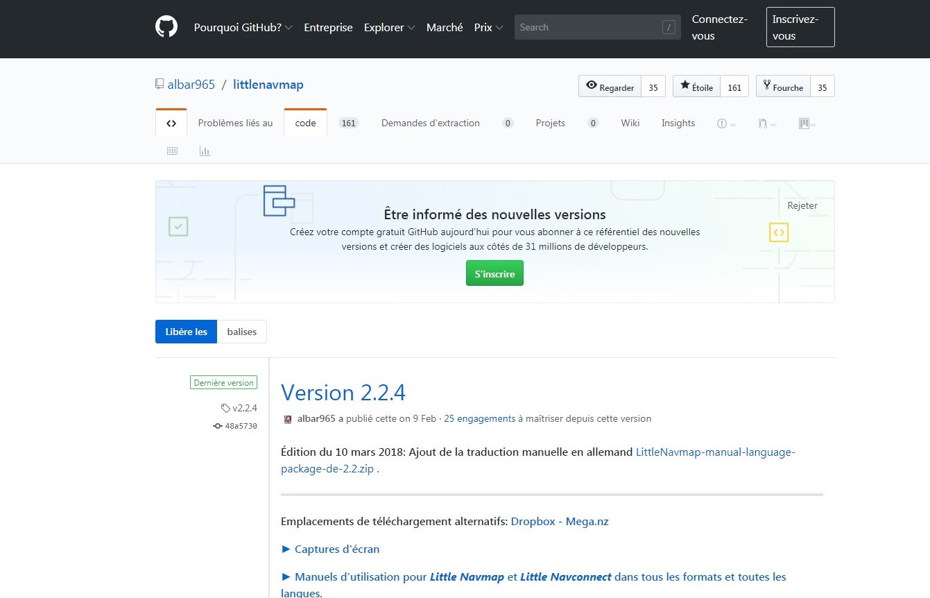Open the Problèmes liés au tab
Screen dimensions: 930x598
coord(236,123)
